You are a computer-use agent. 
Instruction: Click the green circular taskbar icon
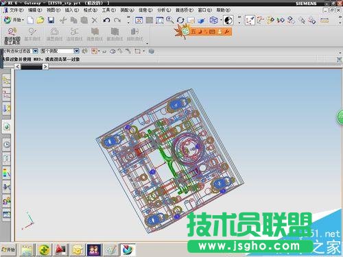tap(44, 250)
